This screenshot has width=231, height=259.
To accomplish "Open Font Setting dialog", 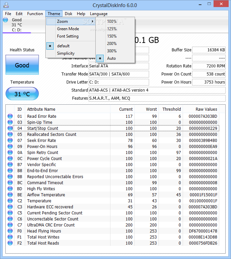I will (71, 36).
